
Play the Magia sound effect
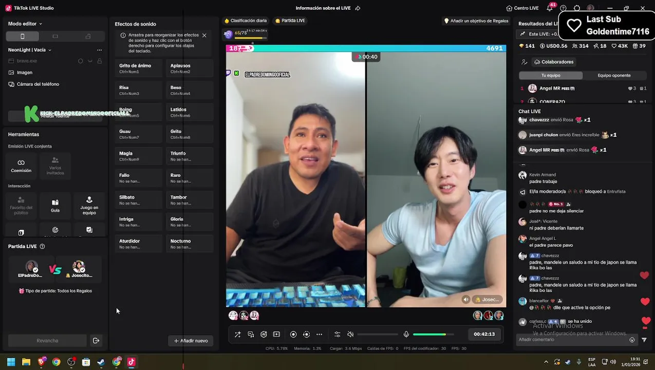(x=139, y=156)
